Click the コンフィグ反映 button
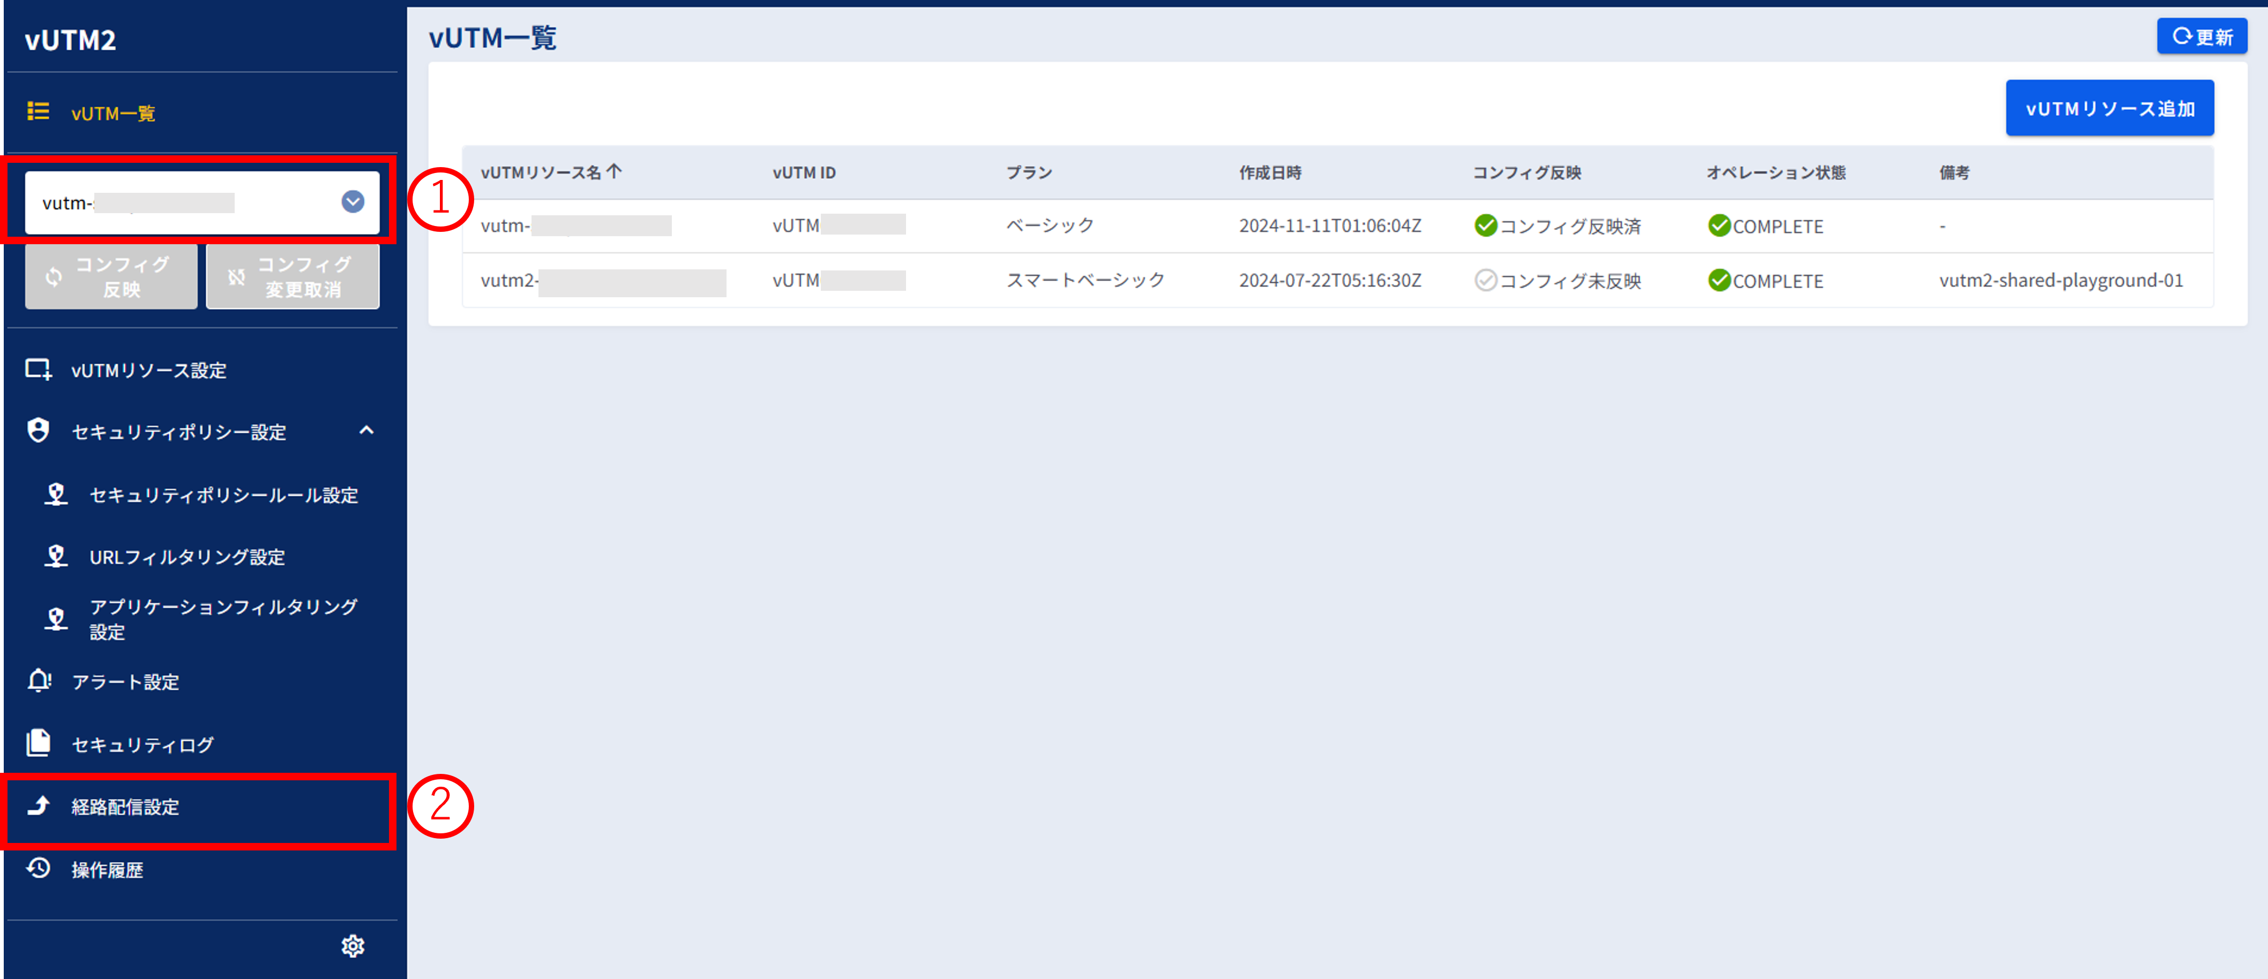Image resolution: width=2268 pixels, height=979 pixels. point(111,276)
